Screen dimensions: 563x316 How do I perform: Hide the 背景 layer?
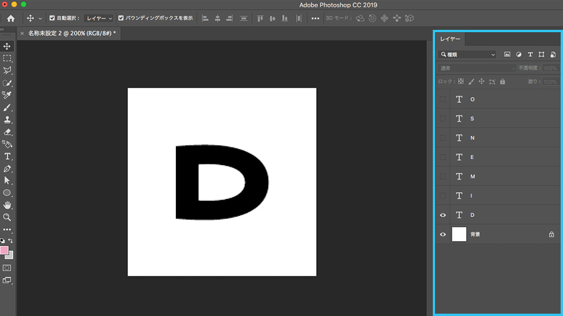(x=443, y=235)
